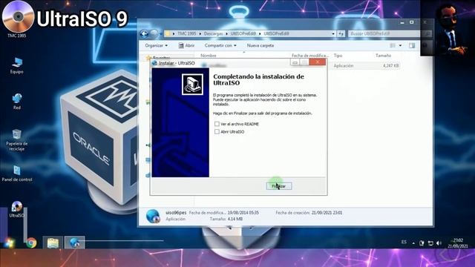The width and height of the screenshot is (475, 267).
Task: Open Organizar dropdown in Explorer
Action: 156,45
